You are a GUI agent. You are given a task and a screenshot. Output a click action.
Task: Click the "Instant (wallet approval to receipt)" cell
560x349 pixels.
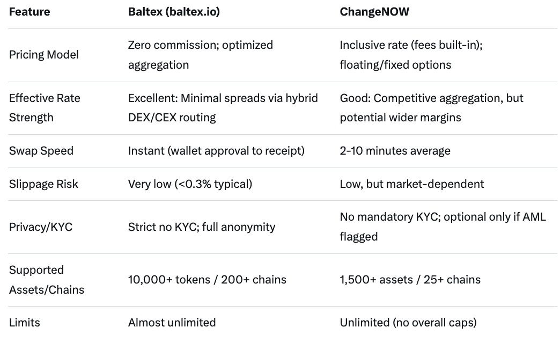216,151
